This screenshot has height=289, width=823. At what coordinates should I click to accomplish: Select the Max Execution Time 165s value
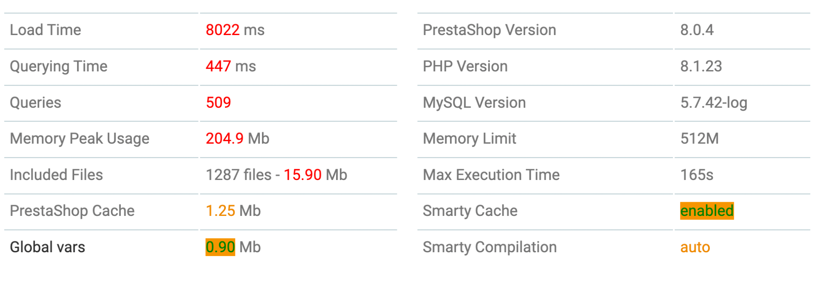click(697, 175)
